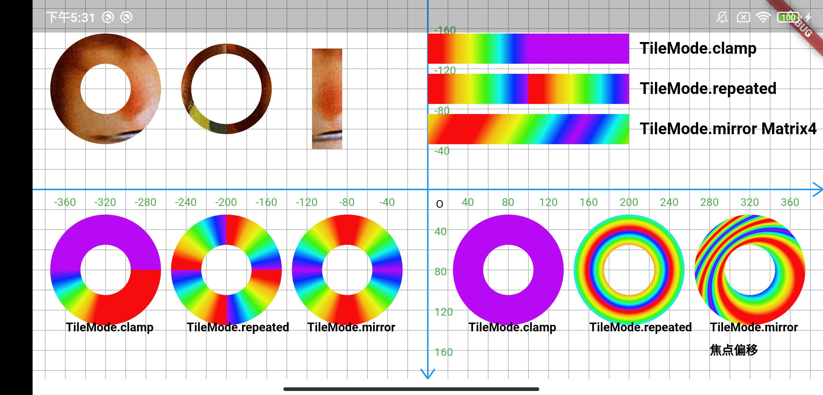
Task: Tap the muted notification bell icon
Action: click(x=722, y=17)
